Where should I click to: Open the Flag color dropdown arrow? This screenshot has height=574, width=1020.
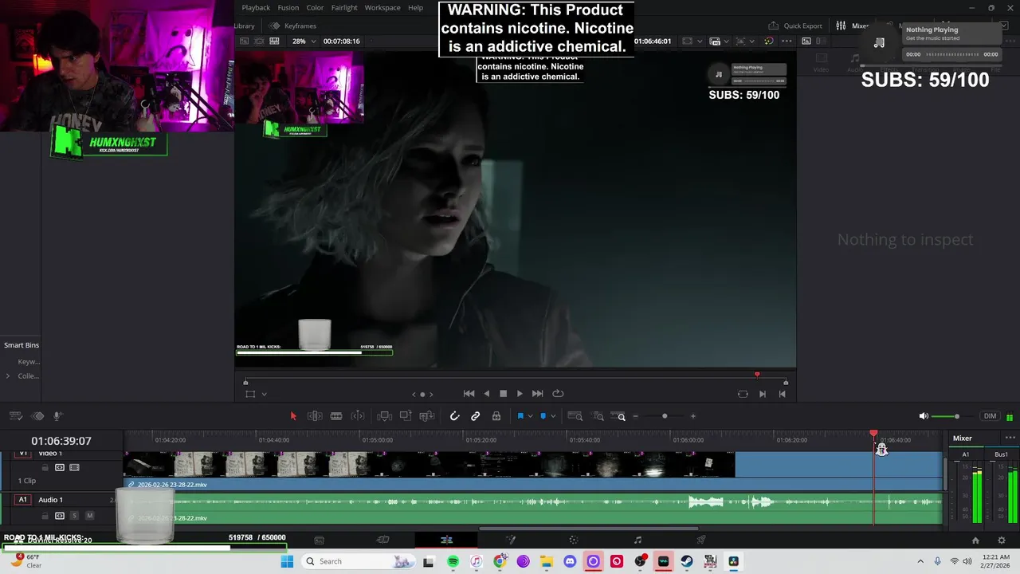pyautogui.click(x=530, y=417)
